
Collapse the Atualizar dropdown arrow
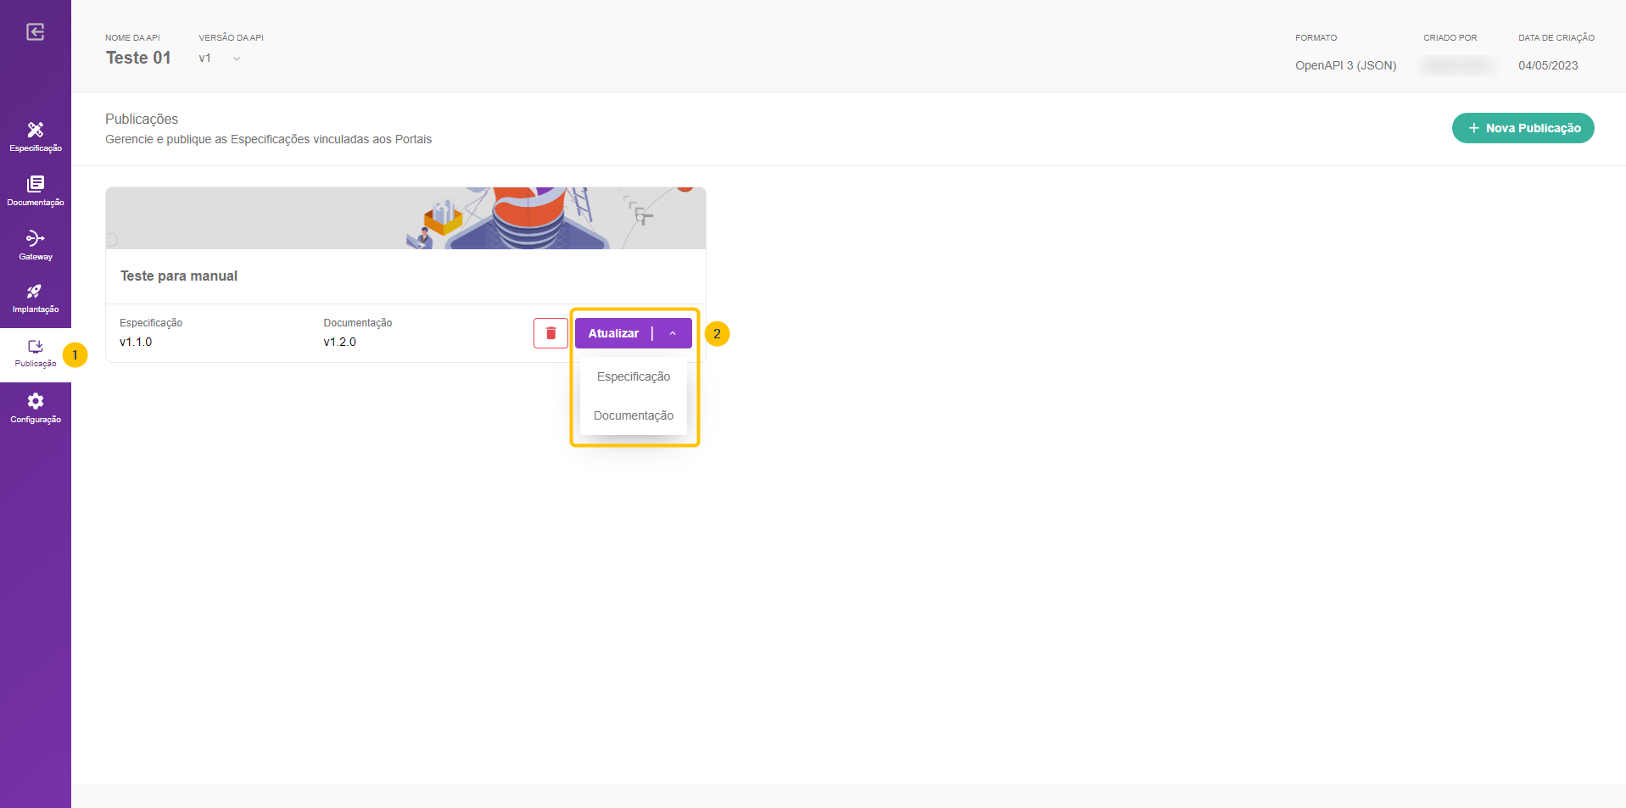(x=673, y=333)
